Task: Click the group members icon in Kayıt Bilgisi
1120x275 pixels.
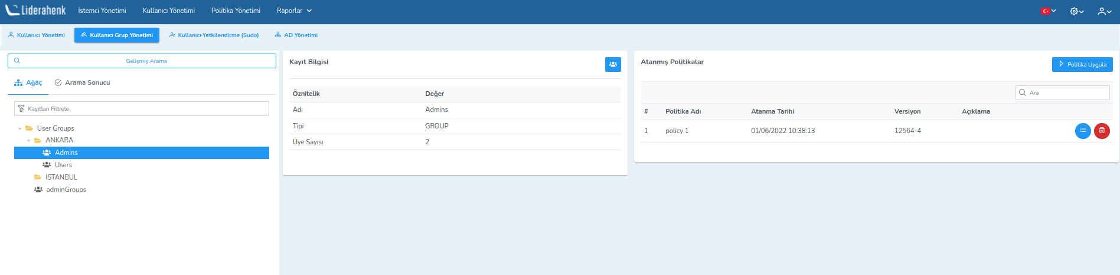Action: coord(613,64)
